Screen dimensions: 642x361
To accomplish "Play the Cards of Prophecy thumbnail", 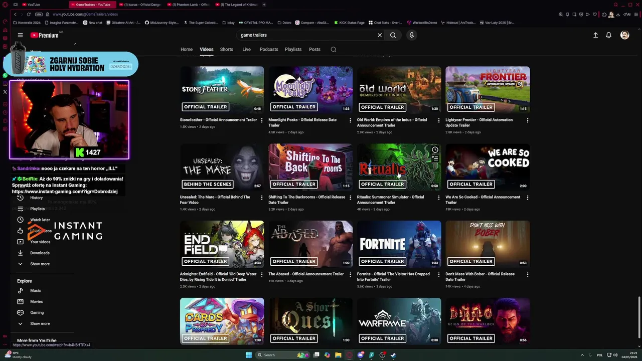I will pos(222,321).
